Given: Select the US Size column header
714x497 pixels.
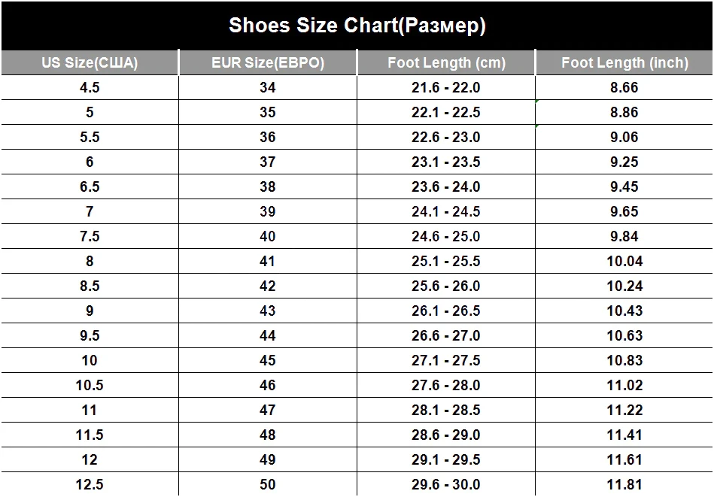Looking at the screenshot, I should point(90,62).
